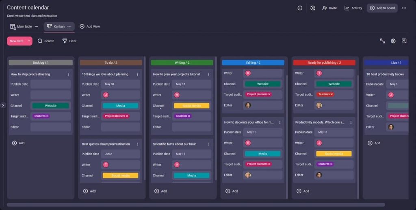
Task: Click the automation sync icon in header
Action: pyautogui.click(x=313, y=8)
